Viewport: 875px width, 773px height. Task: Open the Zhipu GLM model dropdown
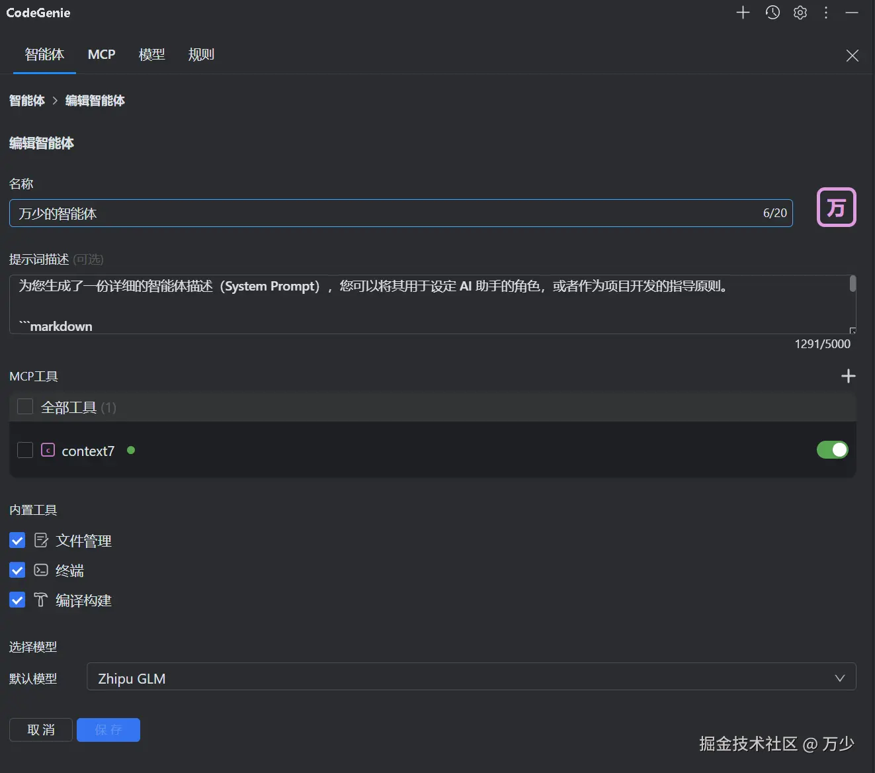click(472, 676)
